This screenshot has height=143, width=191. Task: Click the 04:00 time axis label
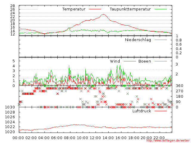pyautogui.click(x=44, y=138)
